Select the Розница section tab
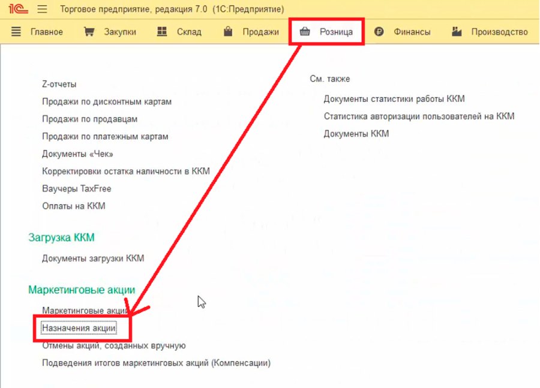 336,32
